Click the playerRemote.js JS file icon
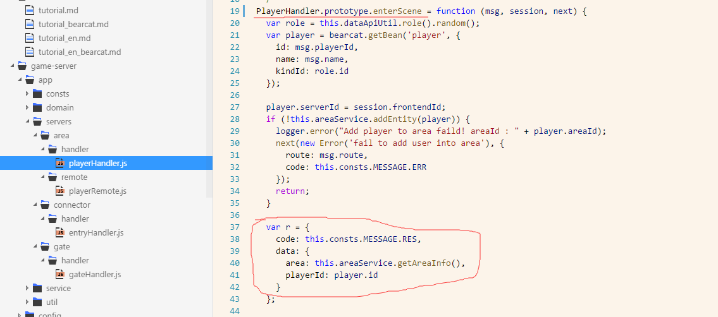Image resolution: width=718 pixels, height=317 pixels. (60, 191)
